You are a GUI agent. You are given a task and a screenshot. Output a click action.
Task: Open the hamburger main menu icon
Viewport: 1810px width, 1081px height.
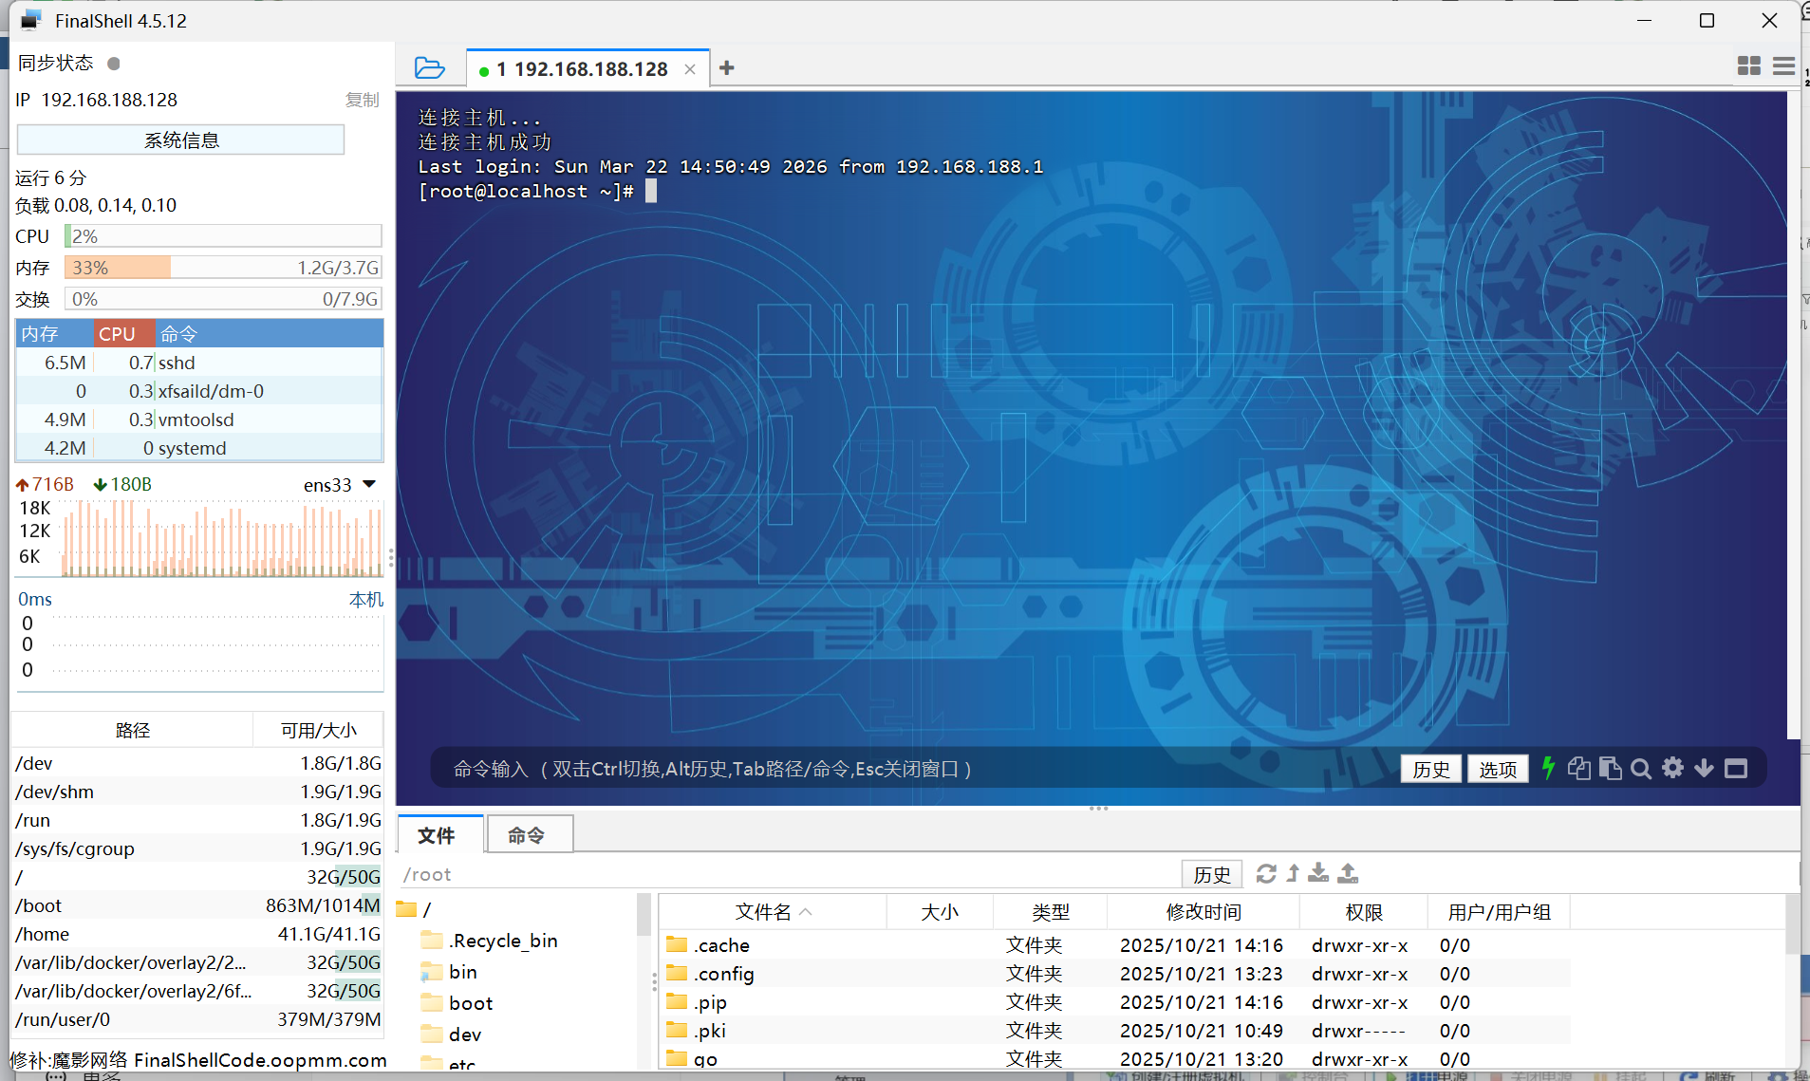coord(1783,65)
